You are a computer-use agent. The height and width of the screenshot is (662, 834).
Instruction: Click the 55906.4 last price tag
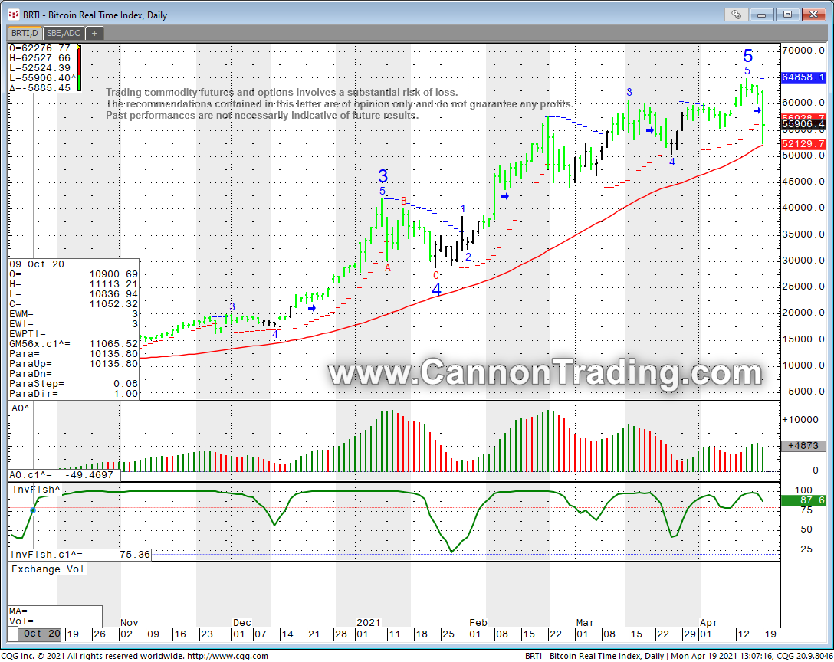click(x=803, y=124)
